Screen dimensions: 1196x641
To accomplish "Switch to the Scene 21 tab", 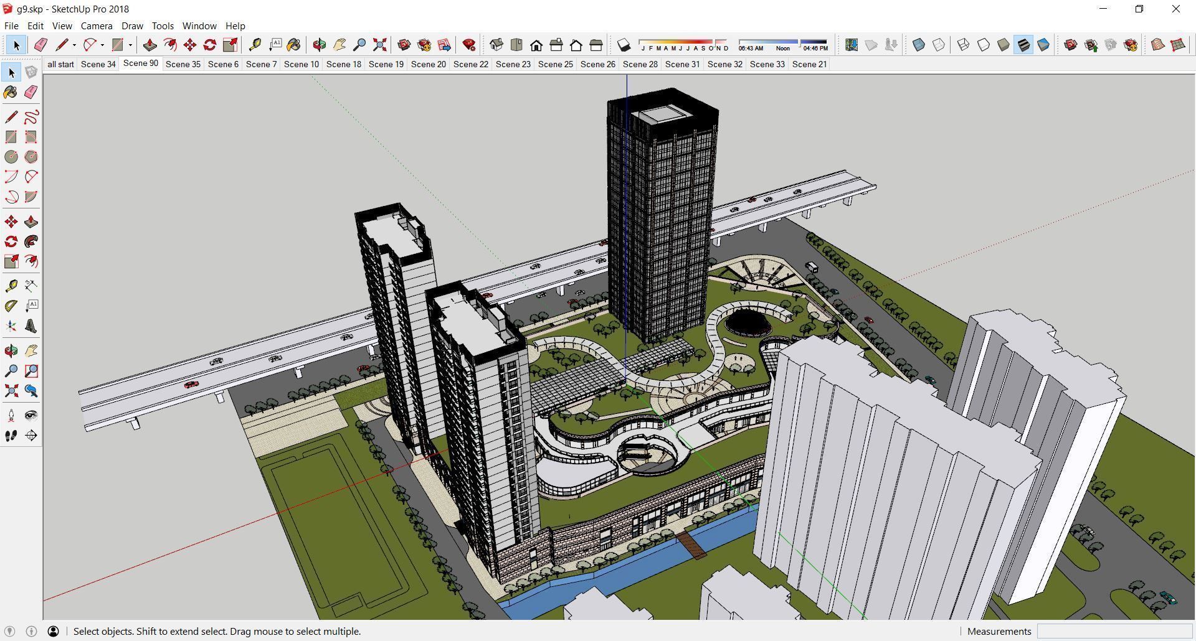I will pos(809,64).
